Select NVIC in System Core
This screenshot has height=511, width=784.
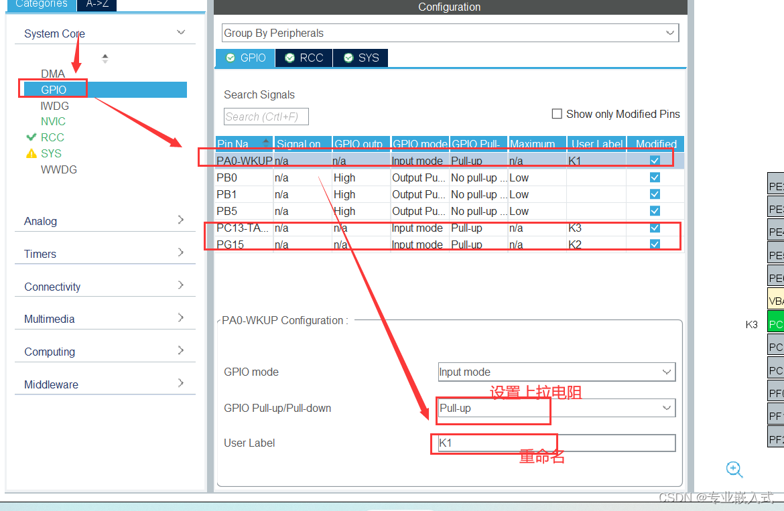click(53, 121)
